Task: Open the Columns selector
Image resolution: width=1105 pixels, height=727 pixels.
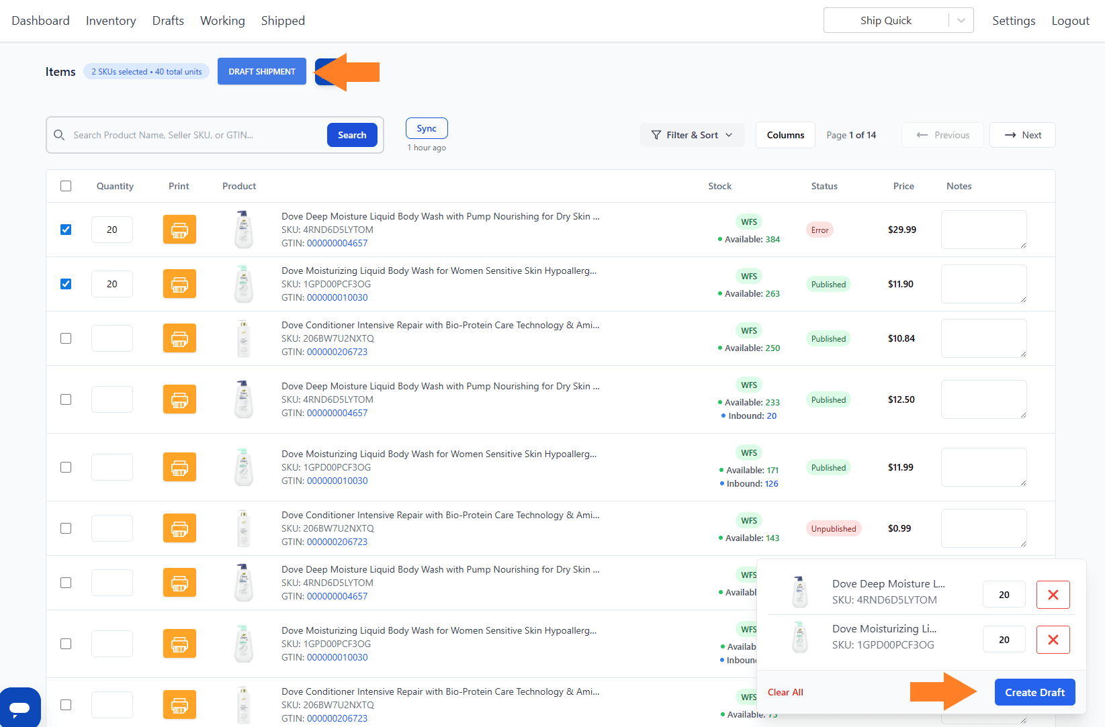Action: coord(785,135)
